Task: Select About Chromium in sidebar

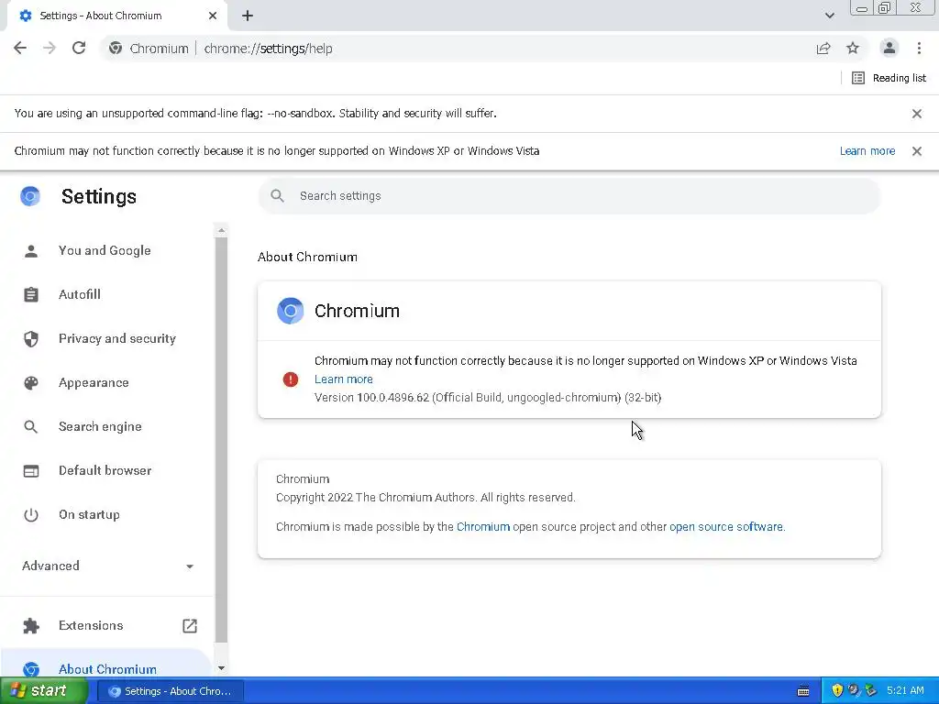Action: pyautogui.click(x=107, y=669)
